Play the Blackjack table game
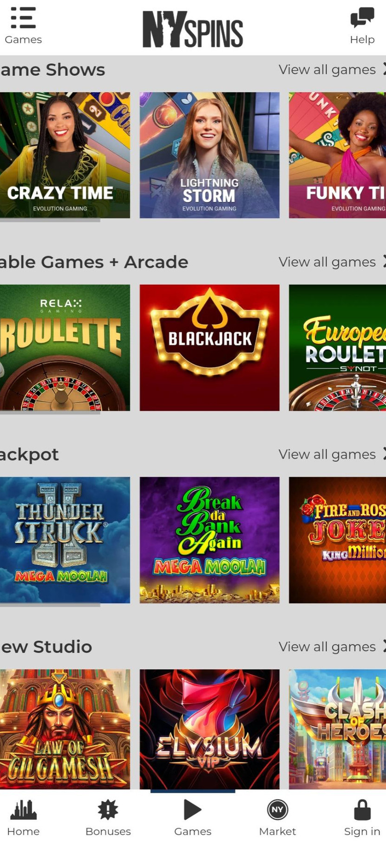The height and width of the screenshot is (842, 386). click(209, 347)
